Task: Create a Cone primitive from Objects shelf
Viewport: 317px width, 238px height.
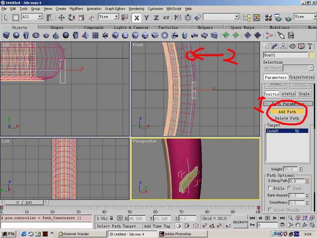Action: (x=56, y=35)
